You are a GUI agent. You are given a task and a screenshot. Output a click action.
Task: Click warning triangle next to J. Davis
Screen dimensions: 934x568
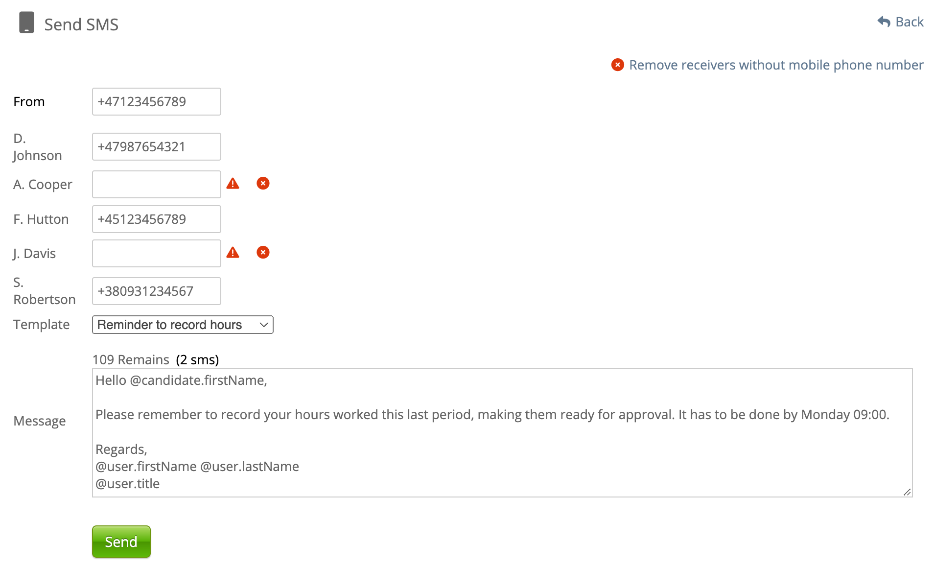click(x=233, y=253)
